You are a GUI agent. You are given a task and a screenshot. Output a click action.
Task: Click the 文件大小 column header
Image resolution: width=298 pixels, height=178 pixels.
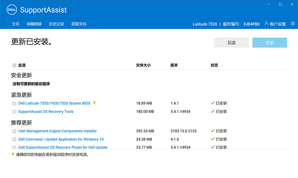143,65
